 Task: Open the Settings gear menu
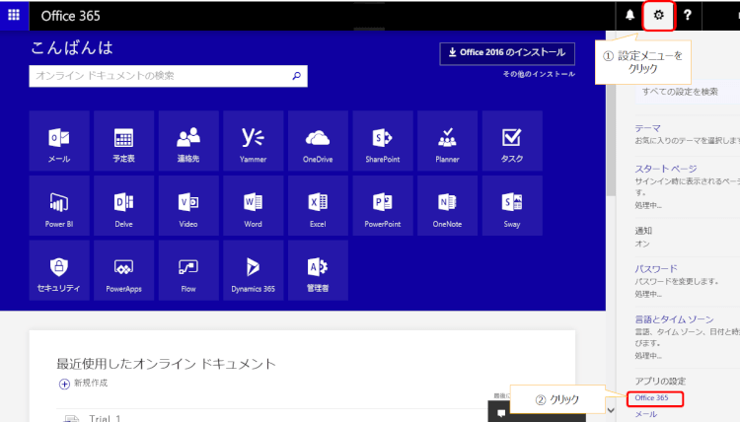click(x=658, y=16)
